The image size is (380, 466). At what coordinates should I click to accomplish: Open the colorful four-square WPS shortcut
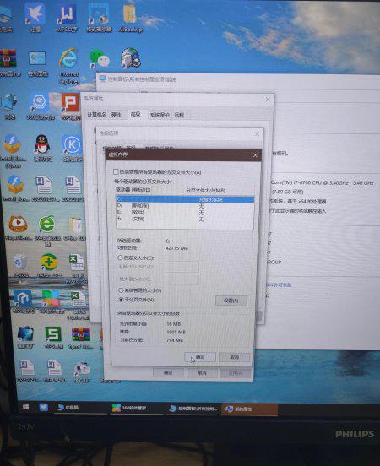(52, 301)
